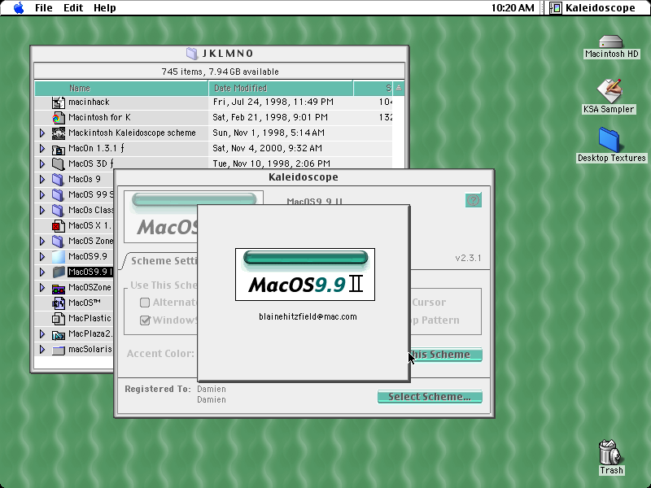
Task: Click the macSolaris folder icon
Action: click(x=59, y=350)
